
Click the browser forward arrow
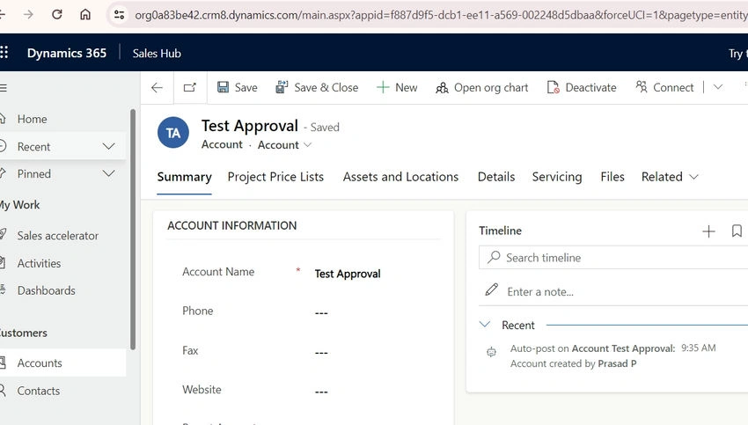[29, 15]
